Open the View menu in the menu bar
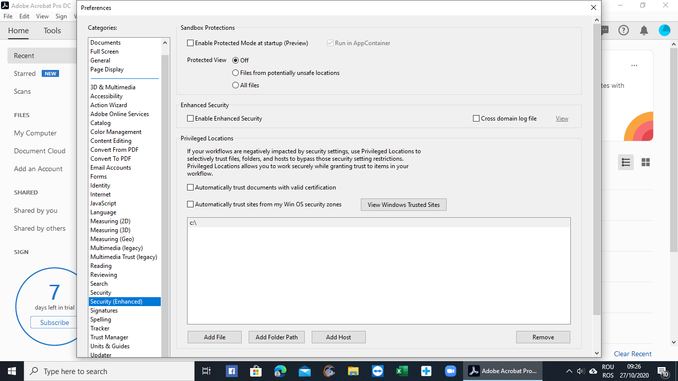The image size is (678, 381). (x=43, y=16)
